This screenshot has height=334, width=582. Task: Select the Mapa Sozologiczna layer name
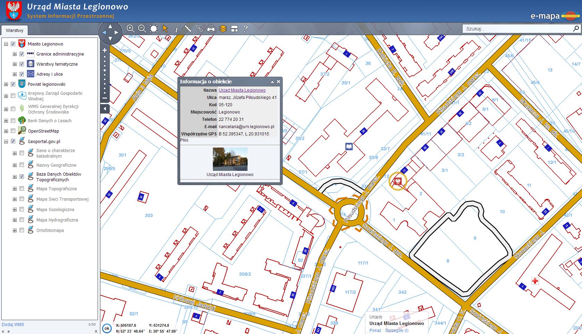click(55, 210)
